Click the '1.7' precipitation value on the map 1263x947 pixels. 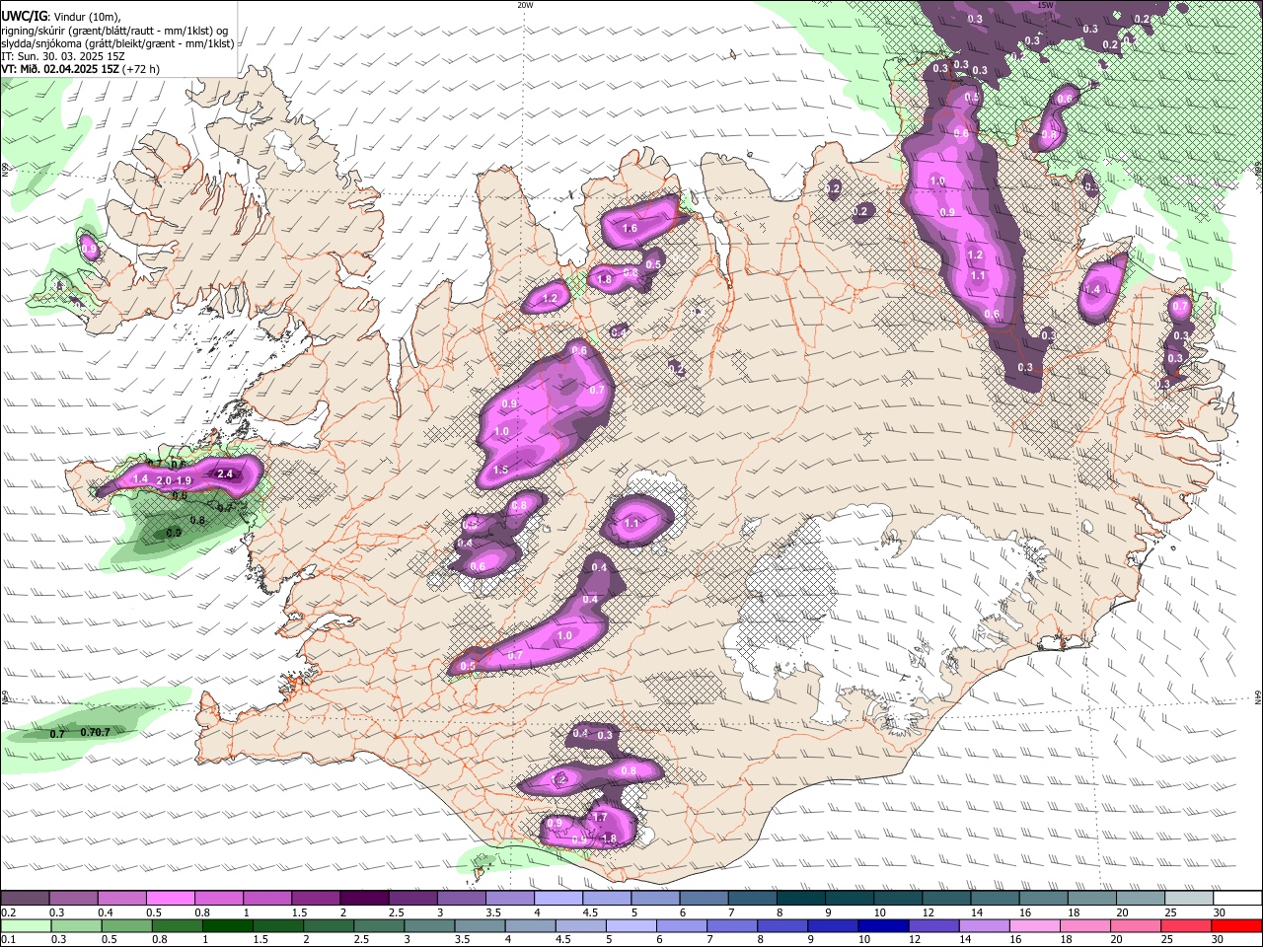[599, 818]
